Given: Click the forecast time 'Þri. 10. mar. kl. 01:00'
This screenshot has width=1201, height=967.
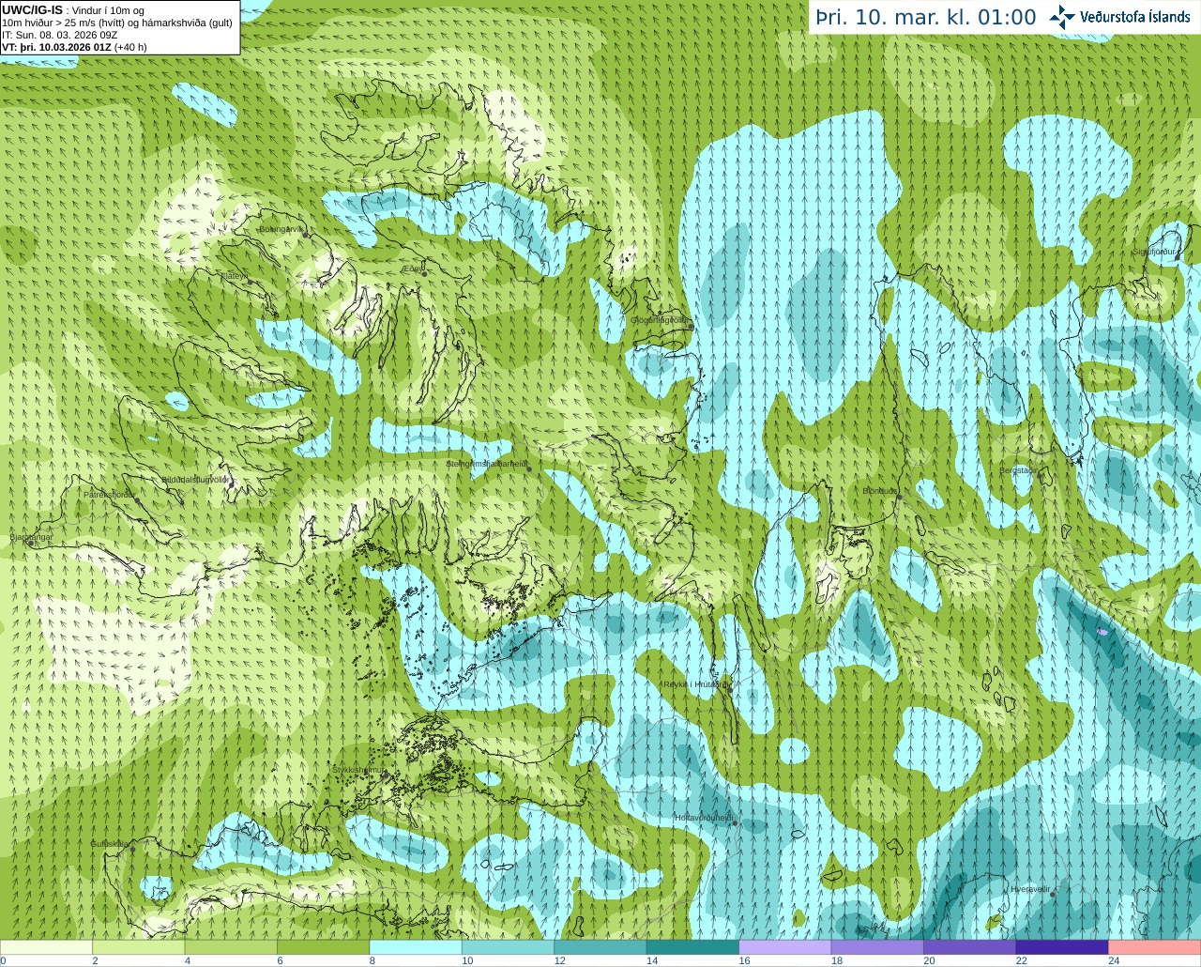Looking at the screenshot, I should [925, 18].
